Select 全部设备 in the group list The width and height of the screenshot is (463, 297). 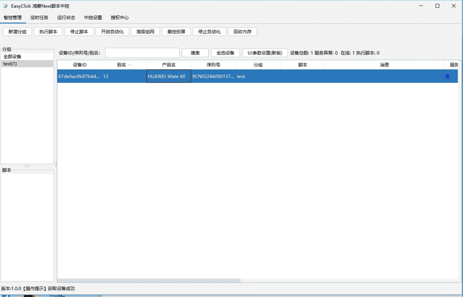[12, 56]
